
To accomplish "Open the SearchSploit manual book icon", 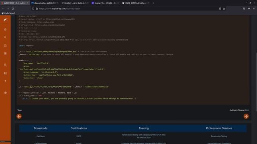I will 5,73.
